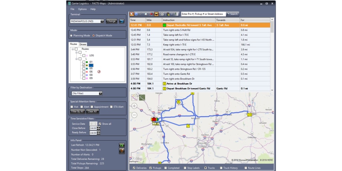
Task: Click the driver figure toolbar icon
Action: click(x=168, y=14)
